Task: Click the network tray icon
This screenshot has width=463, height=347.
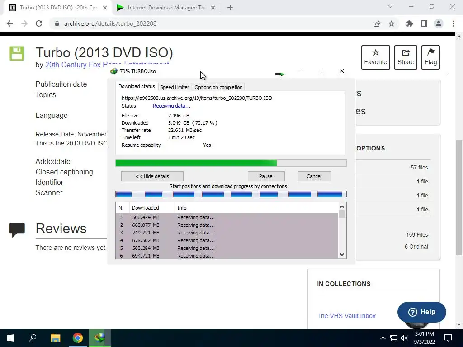Action: pos(394,338)
